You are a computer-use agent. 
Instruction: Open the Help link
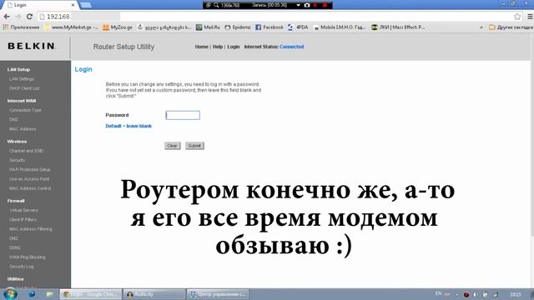pyautogui.click(x=217, y=47)
